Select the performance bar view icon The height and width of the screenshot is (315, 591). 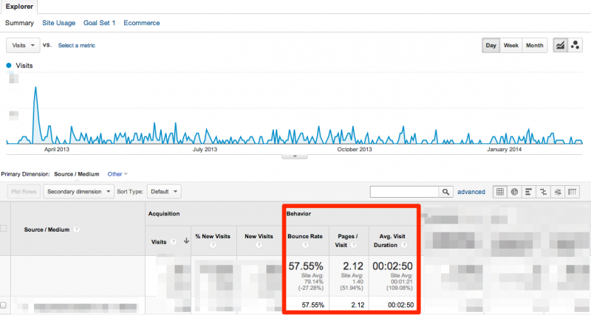[x=529, y=192]
